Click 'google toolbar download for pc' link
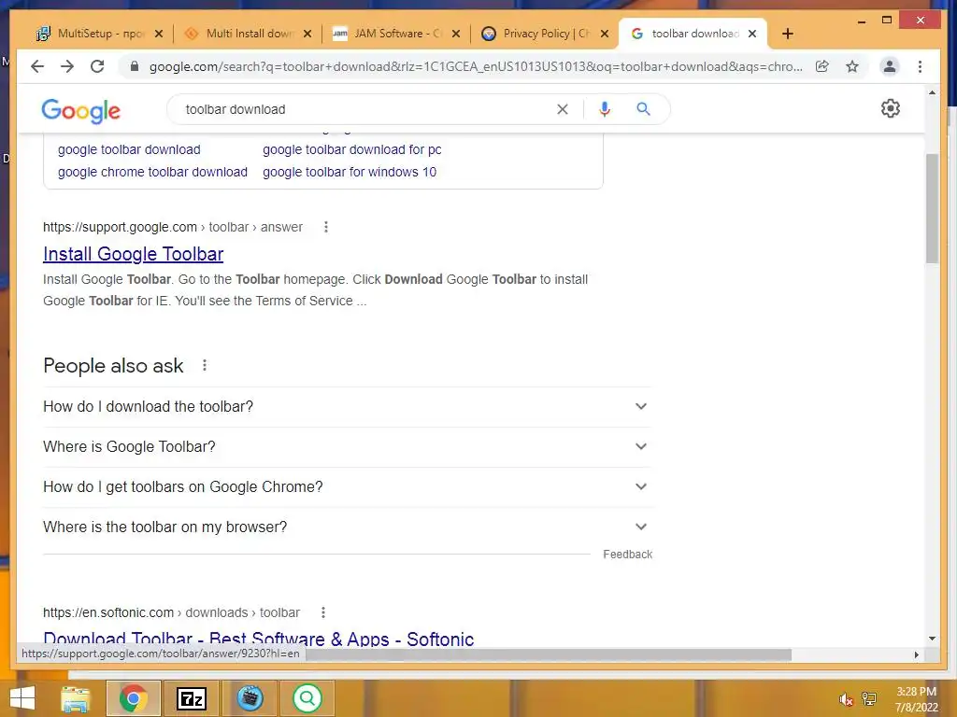 pyautogui.click(x=352, y=149)
